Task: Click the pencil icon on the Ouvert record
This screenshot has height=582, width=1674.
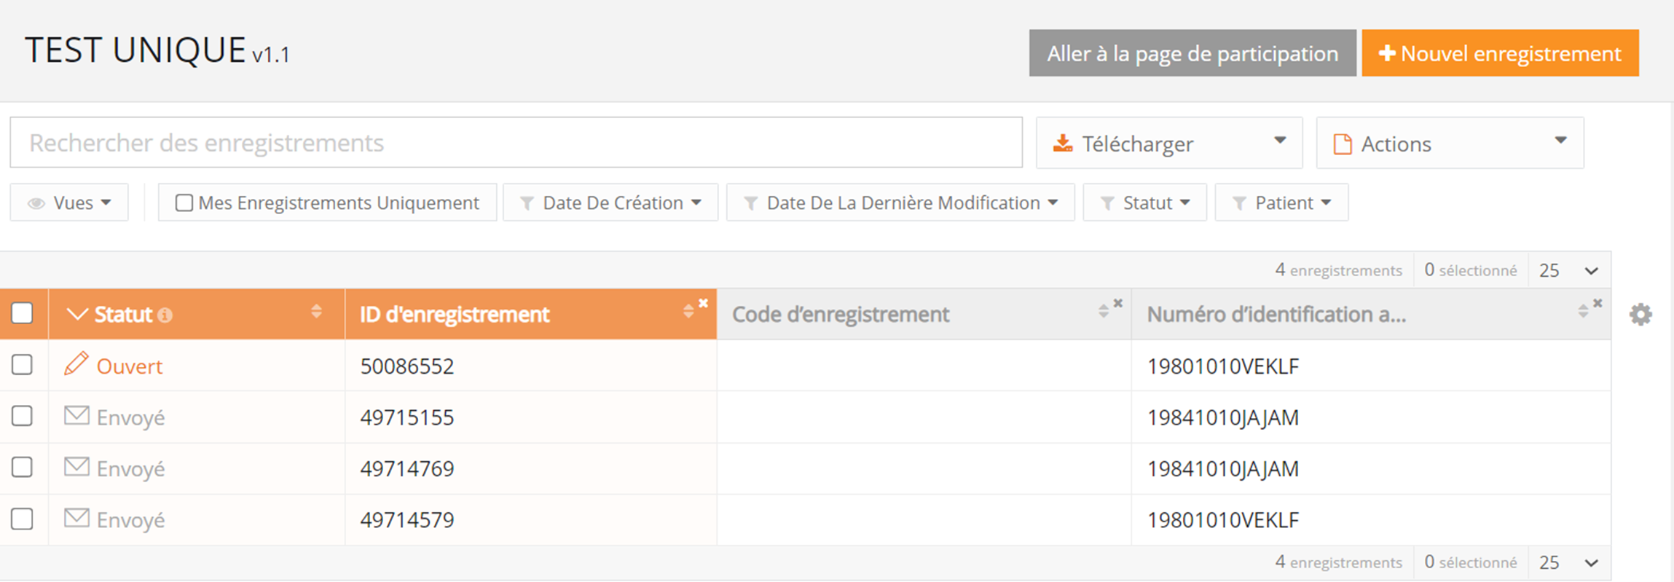Action: coord(76,363)
